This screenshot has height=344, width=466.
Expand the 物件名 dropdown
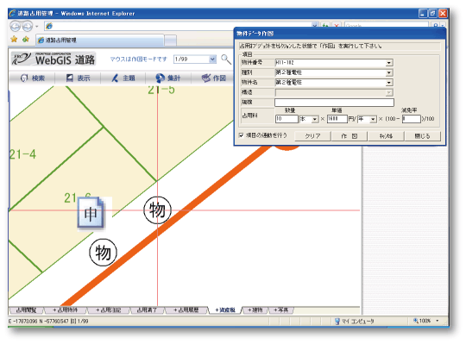pos(389,83)
